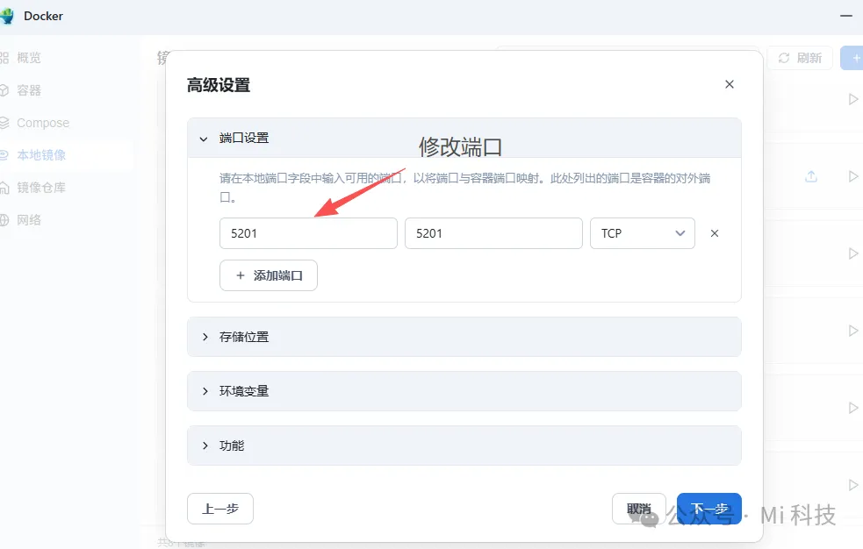This screenshot has width=863, height=549.
Task: Click the local port input showing 5201
Action: point(307,233)
